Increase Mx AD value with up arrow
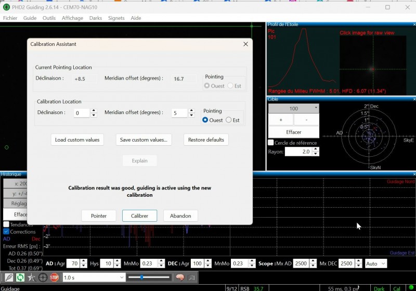 [x=313, y=261]
